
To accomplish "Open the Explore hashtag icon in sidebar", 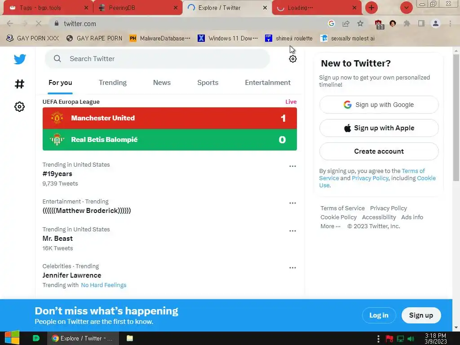I will pyautogui.click(x=19, y=84).
